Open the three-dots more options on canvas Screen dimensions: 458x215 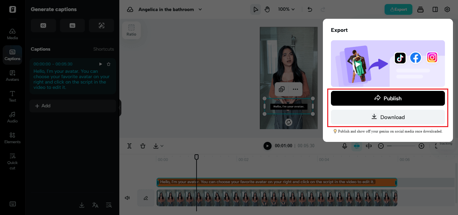pyautogui.click(x=295, y=89)
